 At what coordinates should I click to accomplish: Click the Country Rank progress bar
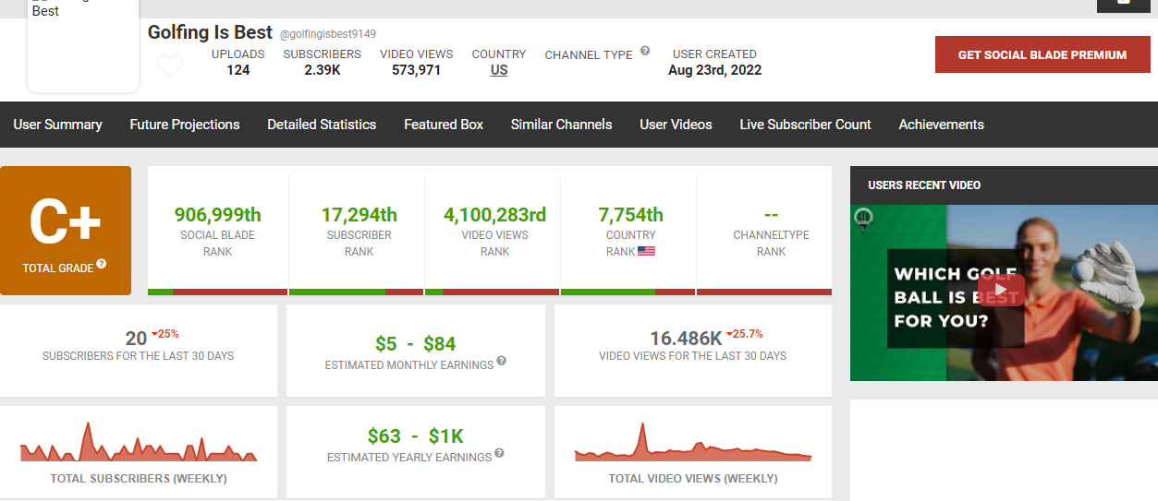628,292
